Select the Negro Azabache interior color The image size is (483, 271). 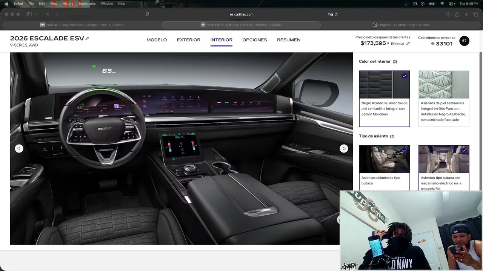[384, 99]
